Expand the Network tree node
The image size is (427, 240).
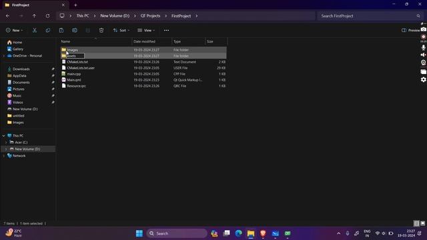click(4, 156)
